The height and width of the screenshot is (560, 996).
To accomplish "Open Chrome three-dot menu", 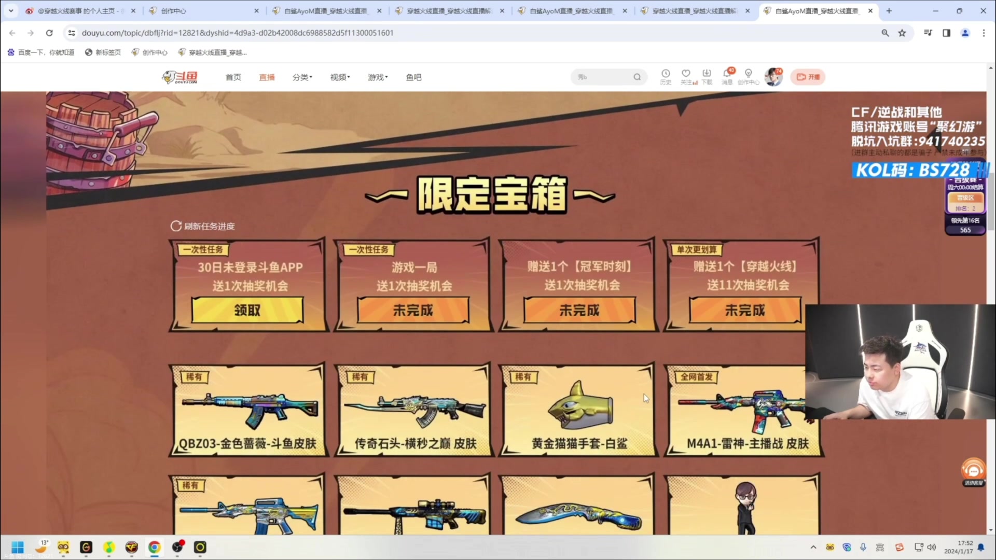I will pos(984,33).
